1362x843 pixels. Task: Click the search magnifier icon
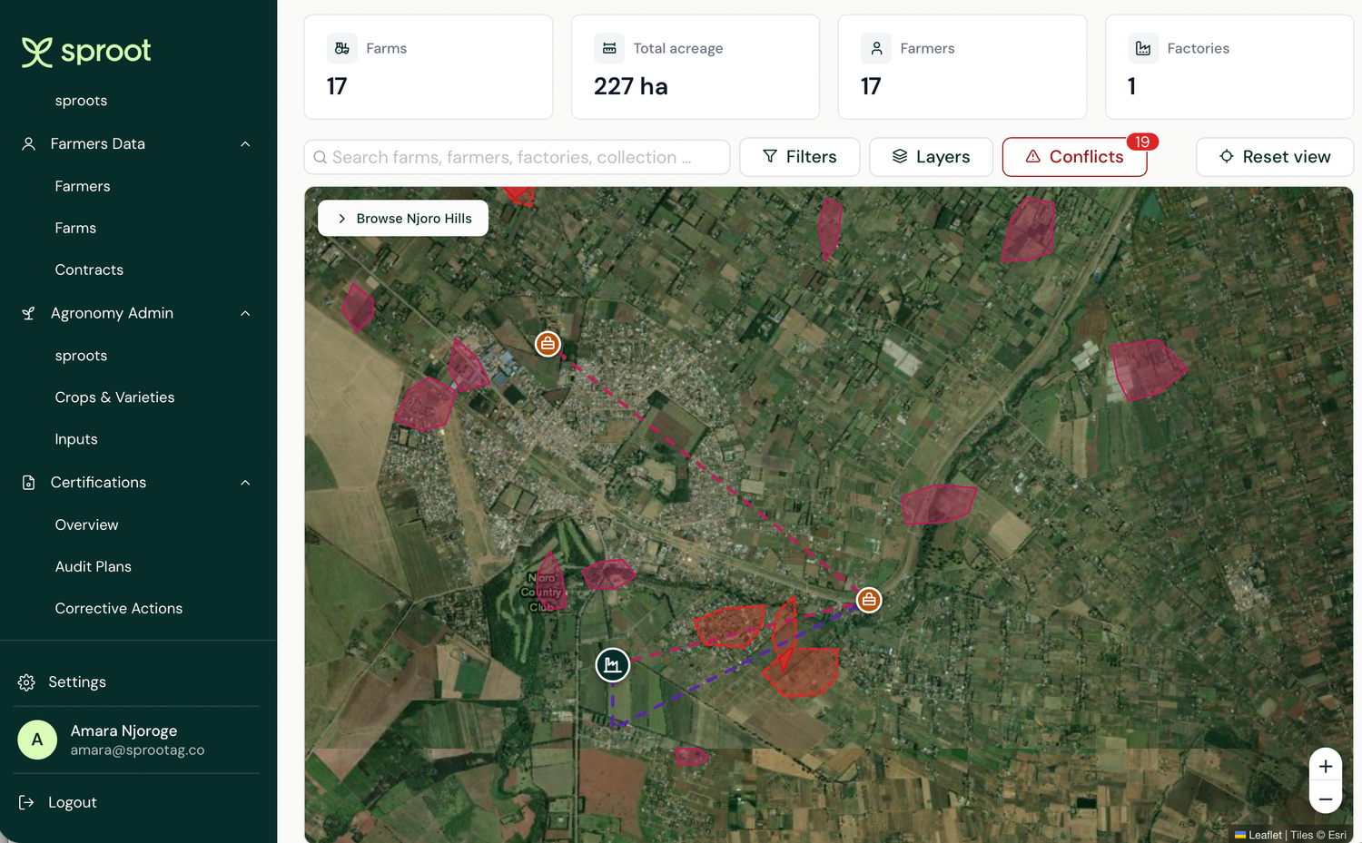[x=321, y=157]
